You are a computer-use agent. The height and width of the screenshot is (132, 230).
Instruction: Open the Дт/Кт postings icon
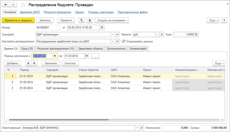82,20
